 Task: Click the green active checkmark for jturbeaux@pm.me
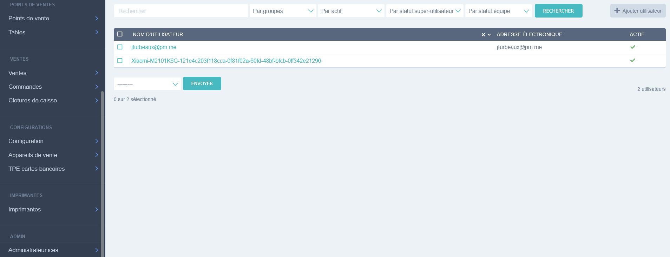coord(632,47)
